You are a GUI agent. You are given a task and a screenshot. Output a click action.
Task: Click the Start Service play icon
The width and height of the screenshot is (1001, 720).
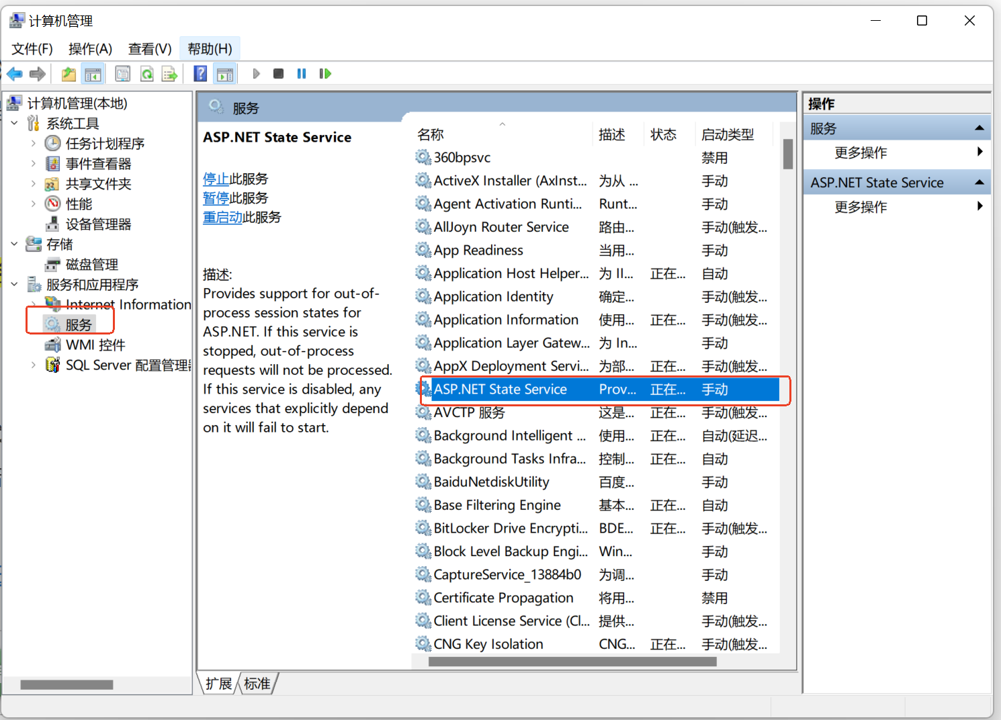[x=256, y=74]
